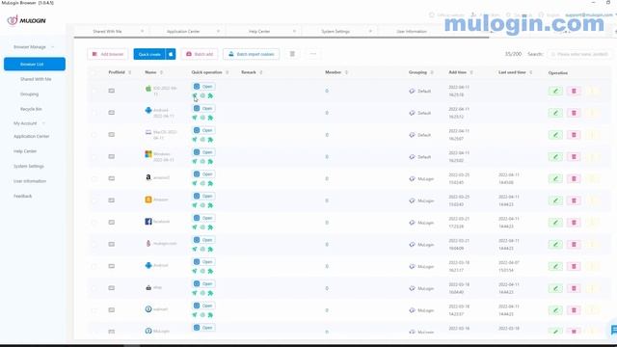This screenshot has width=617, height=347.
Task: Open the toolbar more options ellipsis
Action: tap(312, 54)
